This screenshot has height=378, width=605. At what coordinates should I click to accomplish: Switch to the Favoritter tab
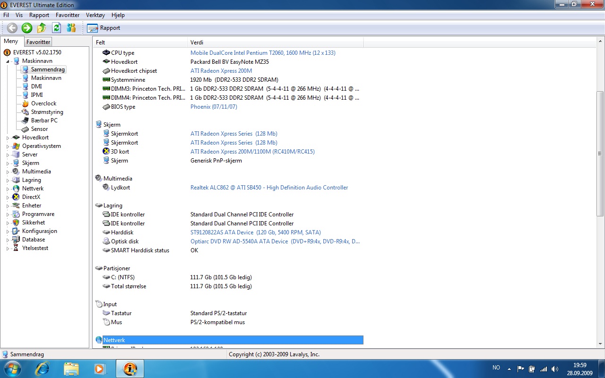[x=38, y=42]
